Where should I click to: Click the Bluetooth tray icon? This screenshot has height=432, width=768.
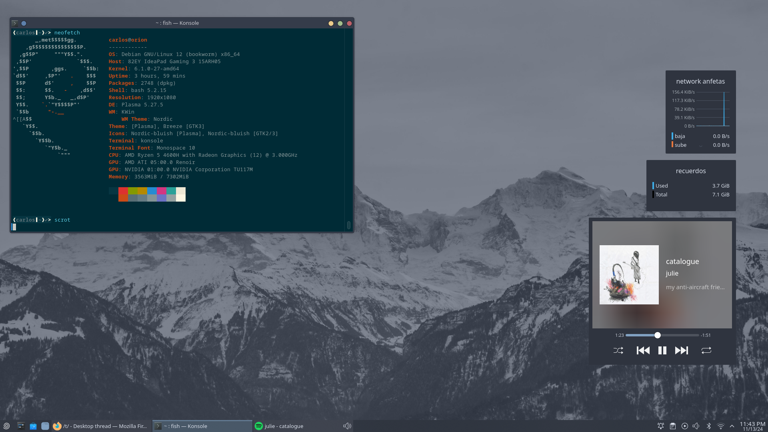point(708,426)
